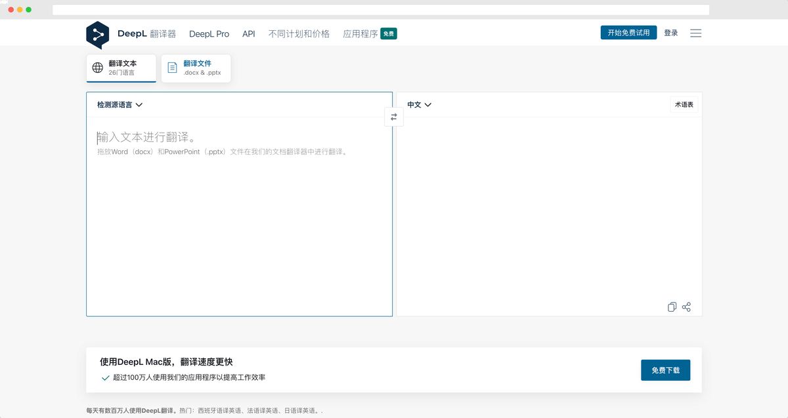Select the 翻译文本 tab
Screen dimensions: 788x418
[x=121, y=68]
